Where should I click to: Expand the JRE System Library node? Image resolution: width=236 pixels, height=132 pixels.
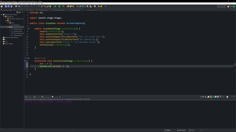(x=6, y=19)
